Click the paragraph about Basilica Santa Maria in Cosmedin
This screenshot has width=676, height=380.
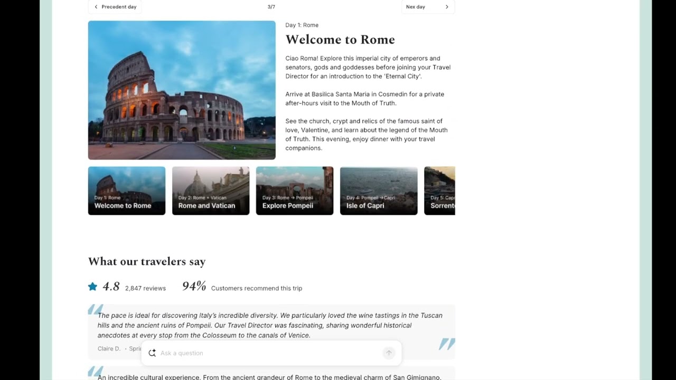click(365, 99)
